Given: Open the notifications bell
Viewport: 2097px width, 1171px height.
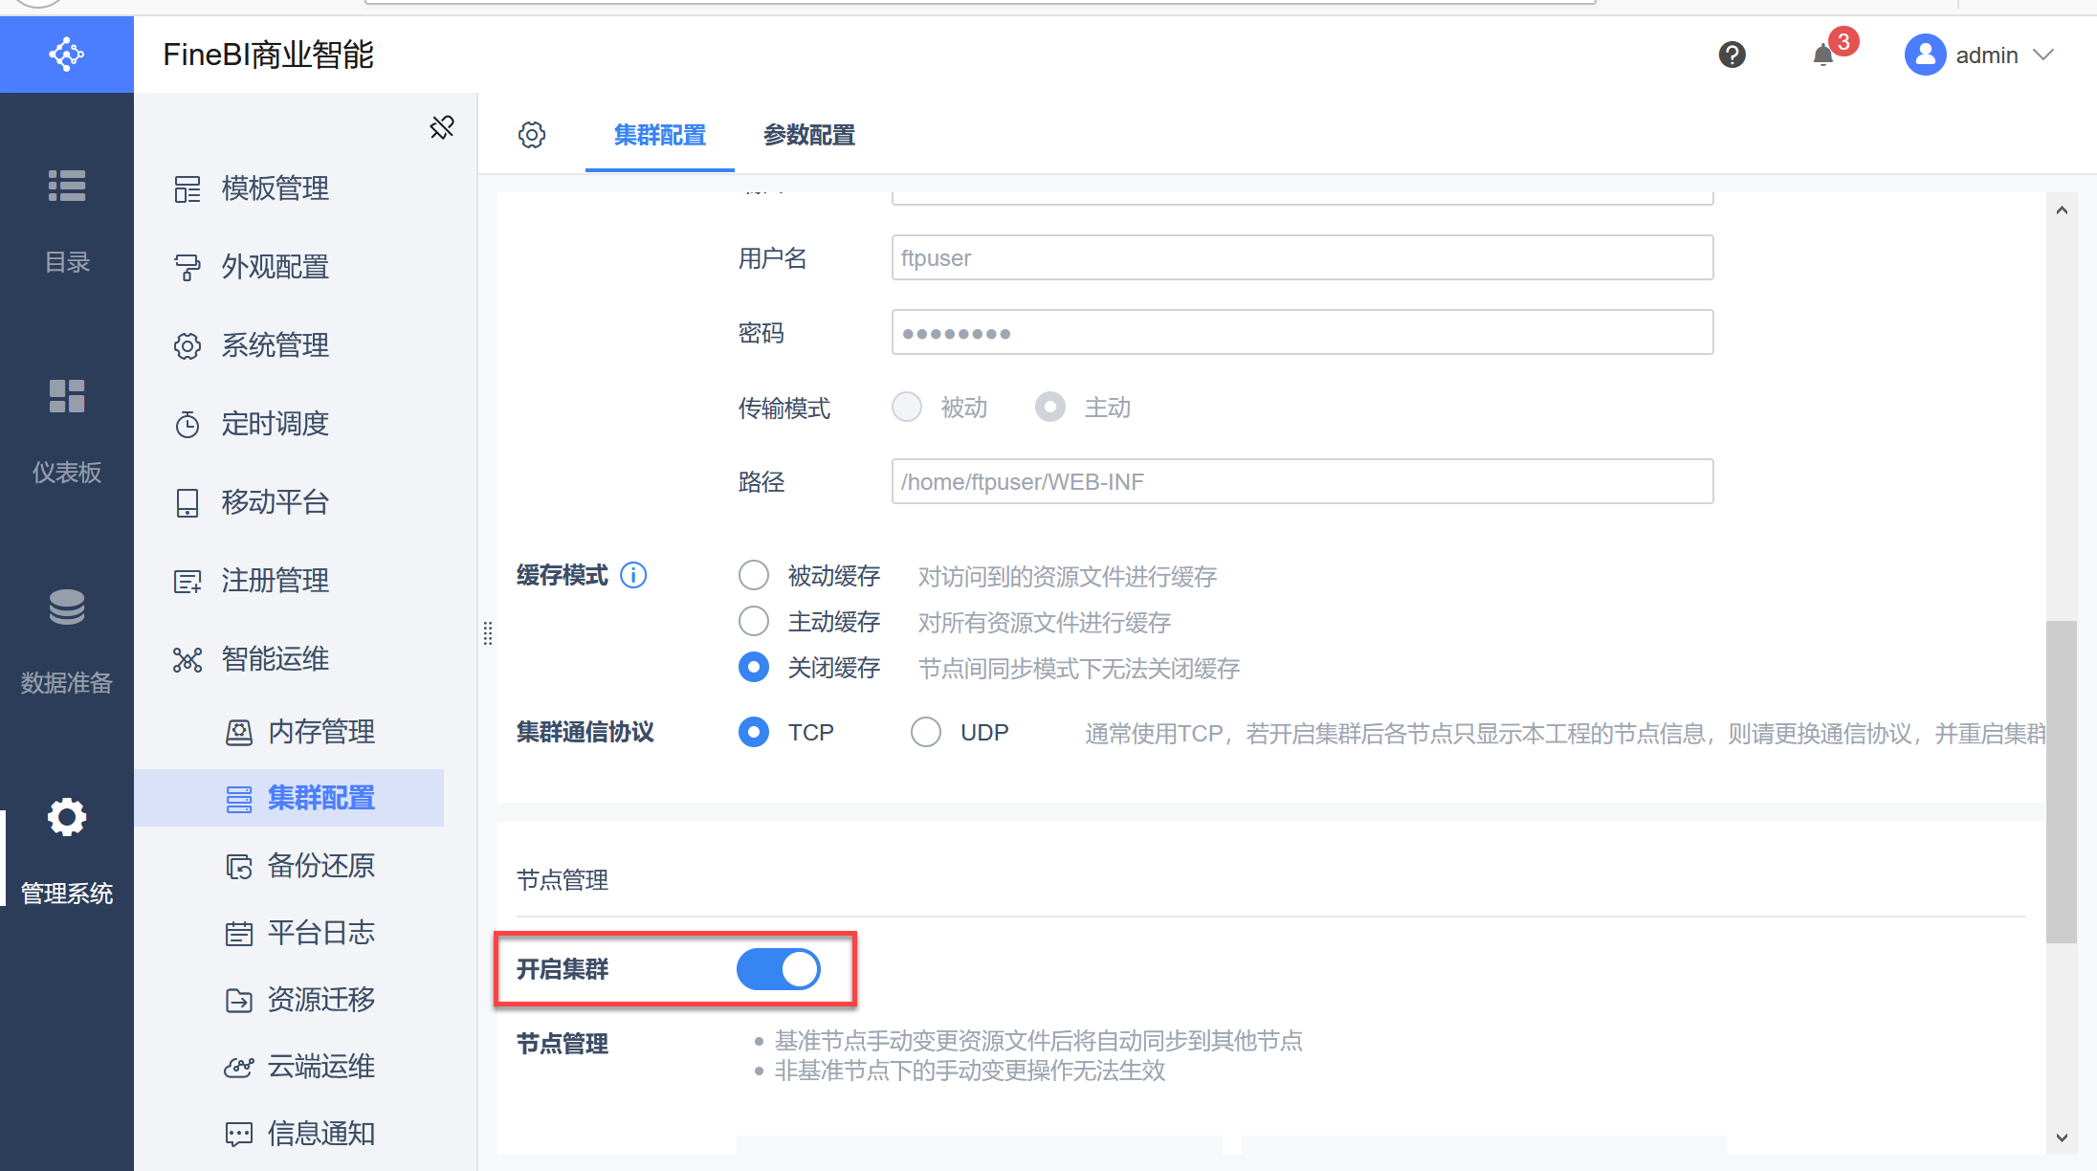Looking at the screenshot, I should (x=1823, y=55).
